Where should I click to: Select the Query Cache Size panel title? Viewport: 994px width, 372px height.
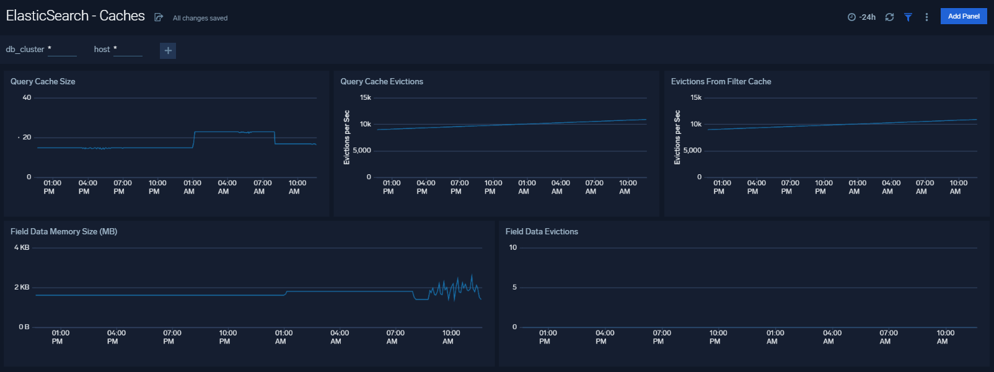pos(43,81)
